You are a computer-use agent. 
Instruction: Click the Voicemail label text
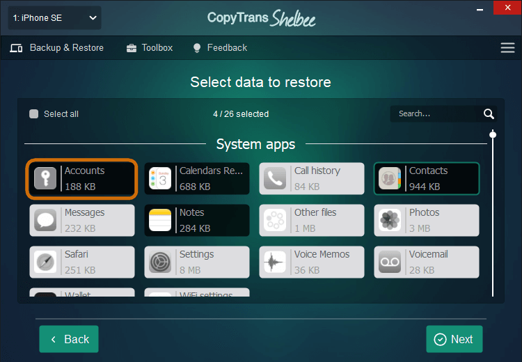(429, 254)
